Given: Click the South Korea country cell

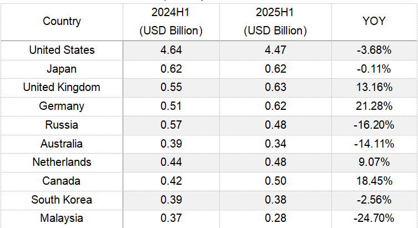Looking at the screenshot, I should 62,200.
